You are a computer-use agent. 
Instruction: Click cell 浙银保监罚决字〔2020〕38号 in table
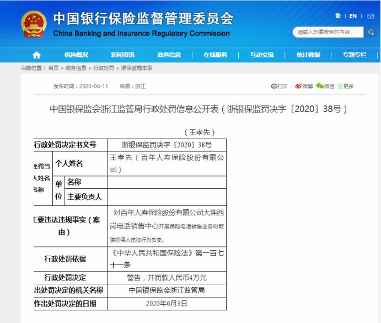click(167, 145)
